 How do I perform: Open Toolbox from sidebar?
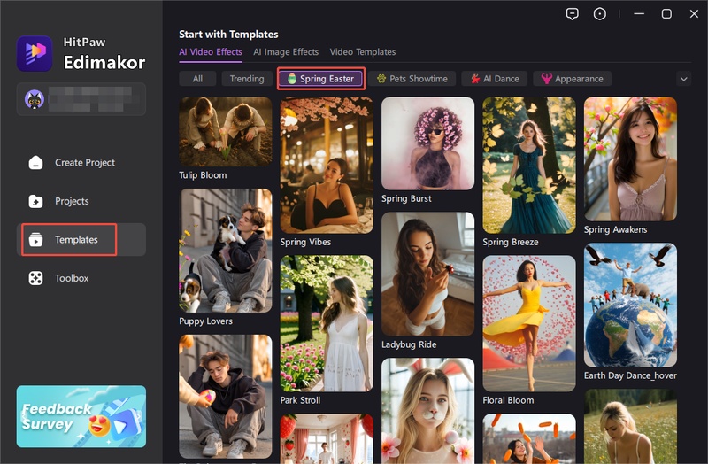click(81, 278)
